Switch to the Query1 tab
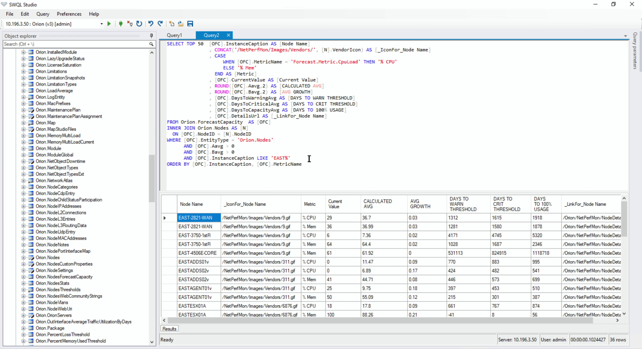The height and width of the screenshot is (349, 642). (x=175, y=35)
